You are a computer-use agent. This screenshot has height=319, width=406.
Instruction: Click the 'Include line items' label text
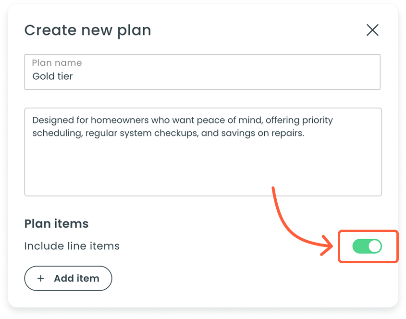72,246
